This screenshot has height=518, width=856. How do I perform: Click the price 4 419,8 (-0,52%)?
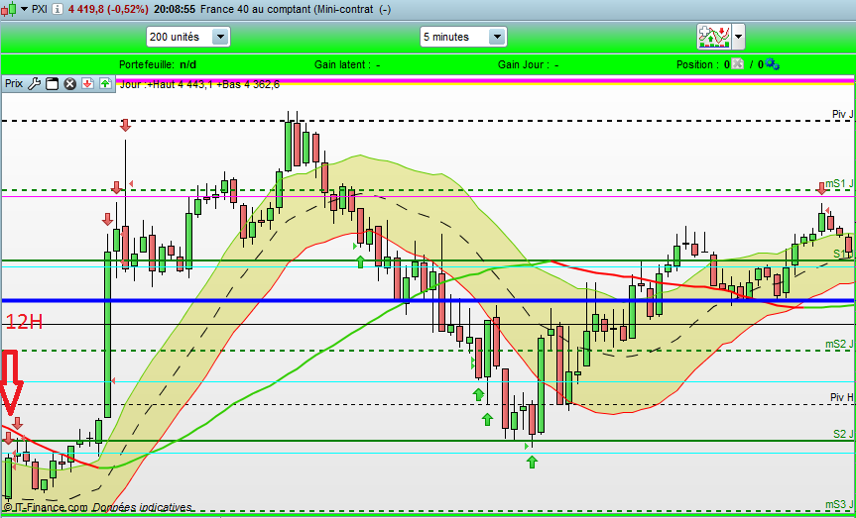click(x=108, y=9)
